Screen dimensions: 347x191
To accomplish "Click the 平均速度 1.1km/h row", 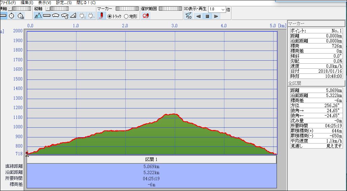I will pos(316,141).
